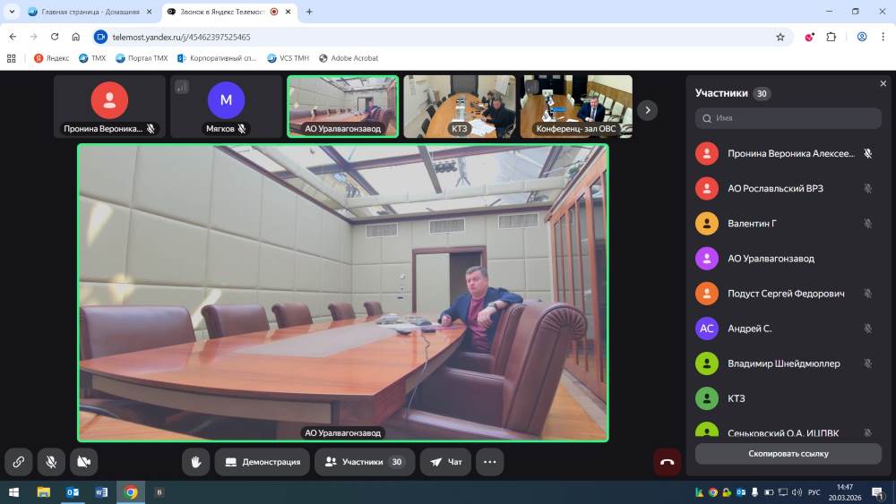Image resolution: width=896 pixels, height=504 pixels.
Task: Open more options three-dots button
Action: click(489, 462)
